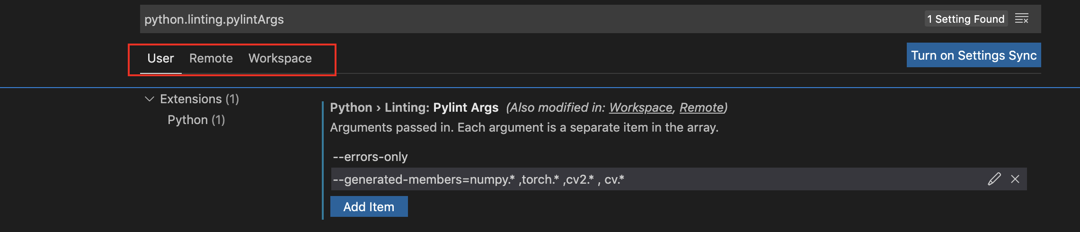This screenshot has width=1080, height=232.
Task: Select the Extensions (1) tree entry label
Action: click(199, 99)
